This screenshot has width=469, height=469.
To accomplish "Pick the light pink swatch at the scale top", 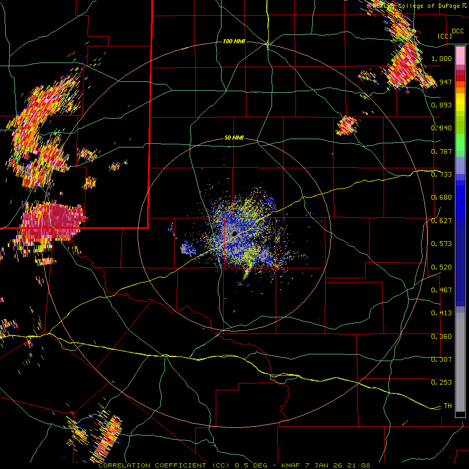I will [x=460, y=56].
